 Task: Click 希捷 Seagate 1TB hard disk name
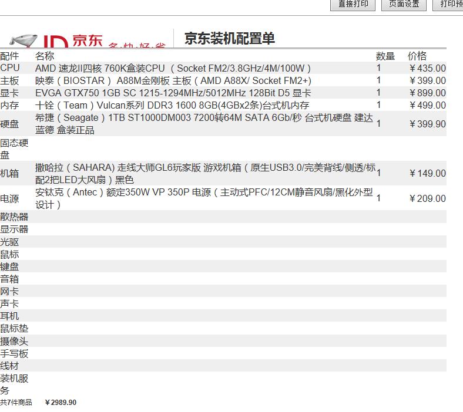(204, 124)
